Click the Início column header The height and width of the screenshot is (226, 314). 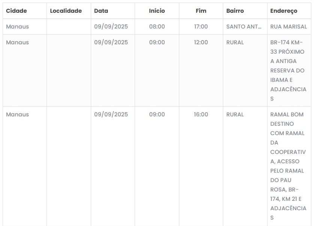tap(157, 11)
